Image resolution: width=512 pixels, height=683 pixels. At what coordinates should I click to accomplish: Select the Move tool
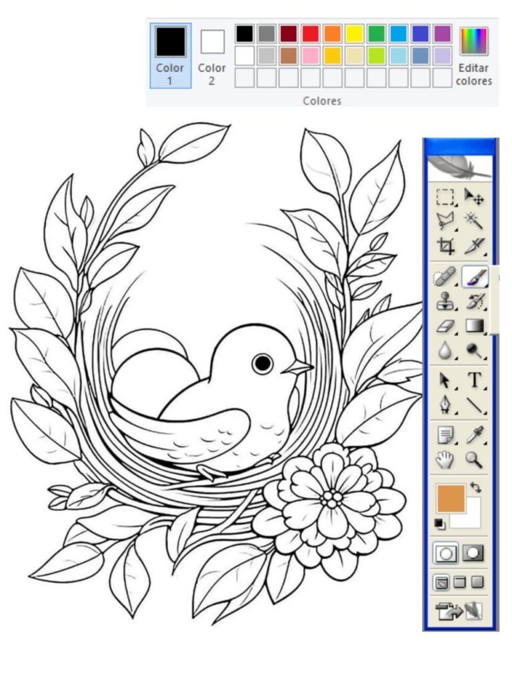point(474,197)
